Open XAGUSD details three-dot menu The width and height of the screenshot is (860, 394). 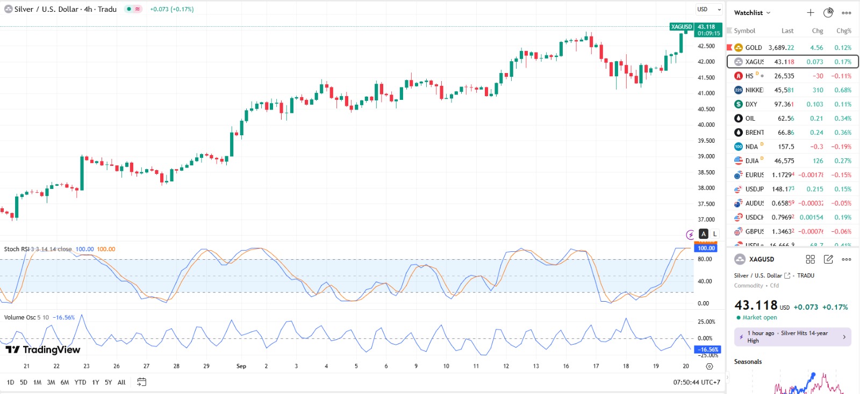(x=847, y=259)
